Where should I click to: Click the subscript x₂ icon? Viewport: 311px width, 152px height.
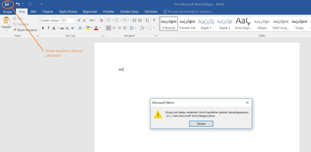(67, 28)
